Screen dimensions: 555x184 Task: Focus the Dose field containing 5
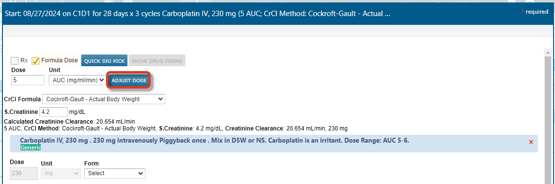[28, 80]
